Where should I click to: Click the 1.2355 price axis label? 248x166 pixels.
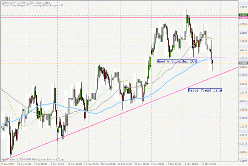click(x=243, y=109)
